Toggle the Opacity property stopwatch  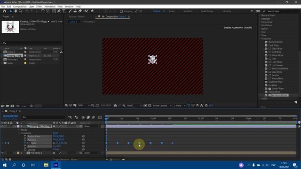click(25, 150)
